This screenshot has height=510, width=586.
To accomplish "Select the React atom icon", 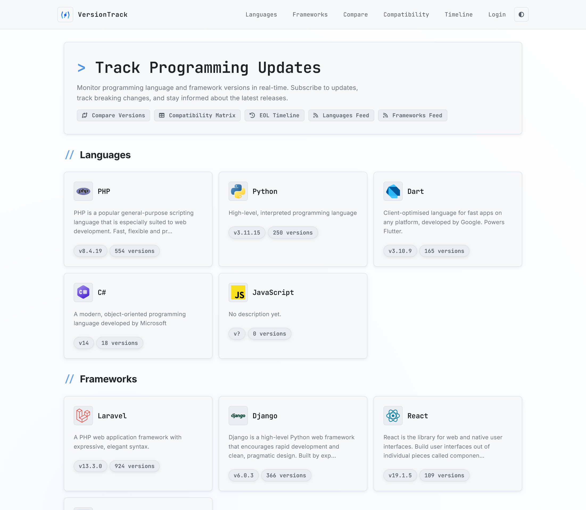I will point(393,416).
